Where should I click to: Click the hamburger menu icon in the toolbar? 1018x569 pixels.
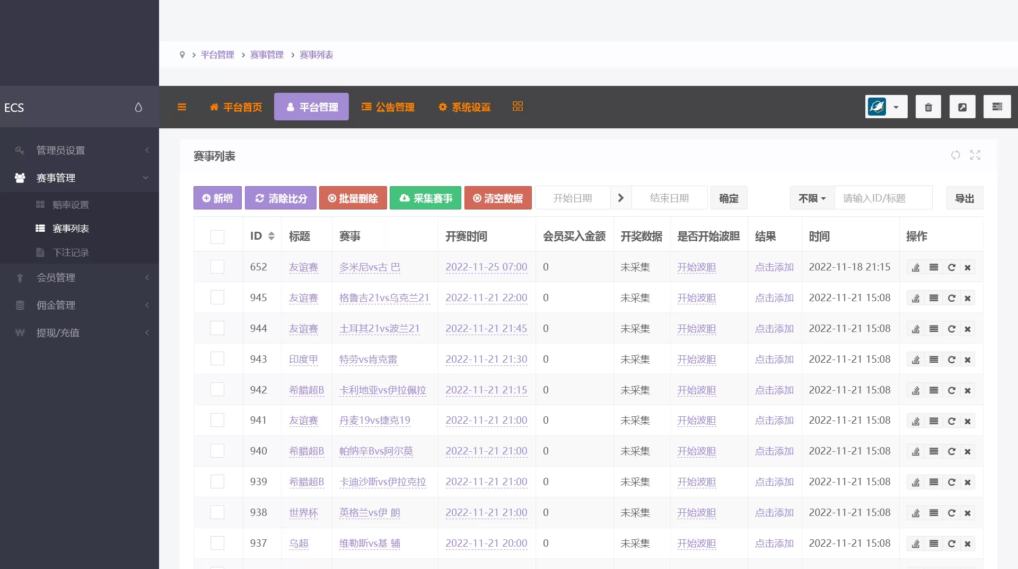182,107
